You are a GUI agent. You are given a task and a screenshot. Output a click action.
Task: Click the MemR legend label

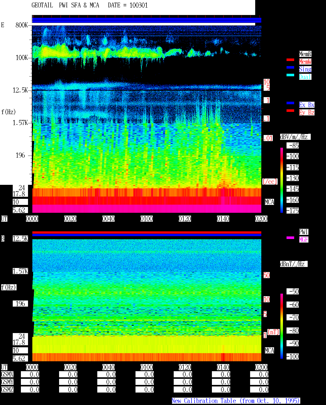coord(305,54)
